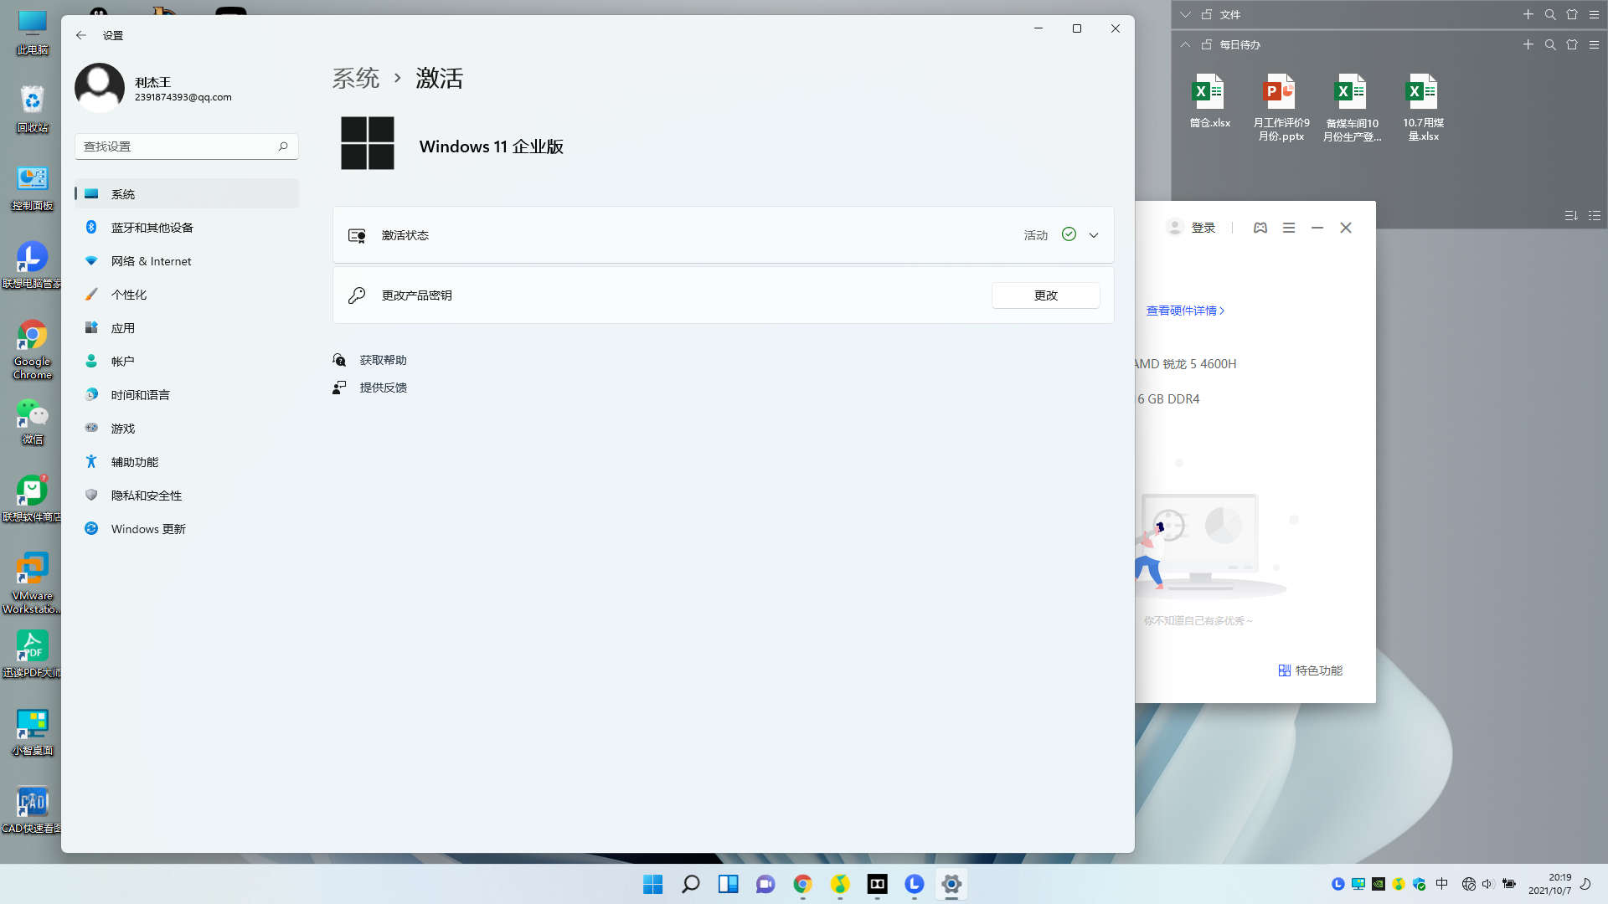Expand the 激活状态 row chevron
This screenshot has height=904, width=1608.
point(1094,235)
